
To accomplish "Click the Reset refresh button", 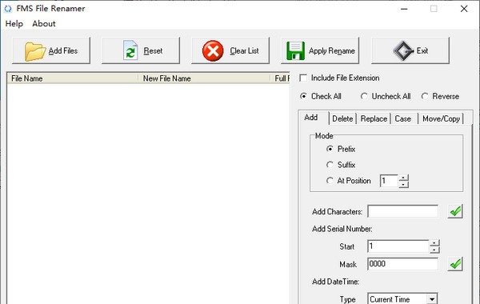I will 141,50.
